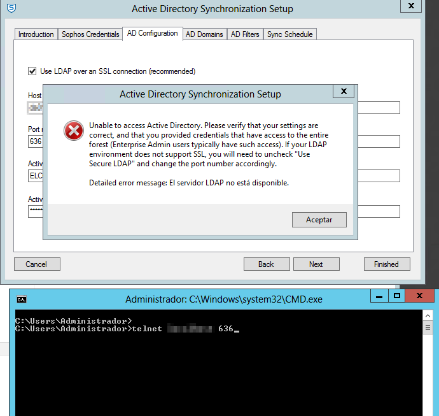
Task: Click the Sophos shield icon in title bar
Action: [11, 8]
